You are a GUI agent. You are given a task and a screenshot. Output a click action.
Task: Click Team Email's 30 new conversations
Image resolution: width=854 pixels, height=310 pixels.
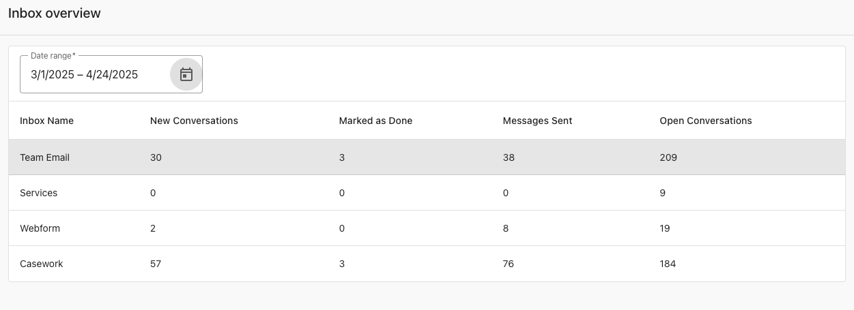156,157
